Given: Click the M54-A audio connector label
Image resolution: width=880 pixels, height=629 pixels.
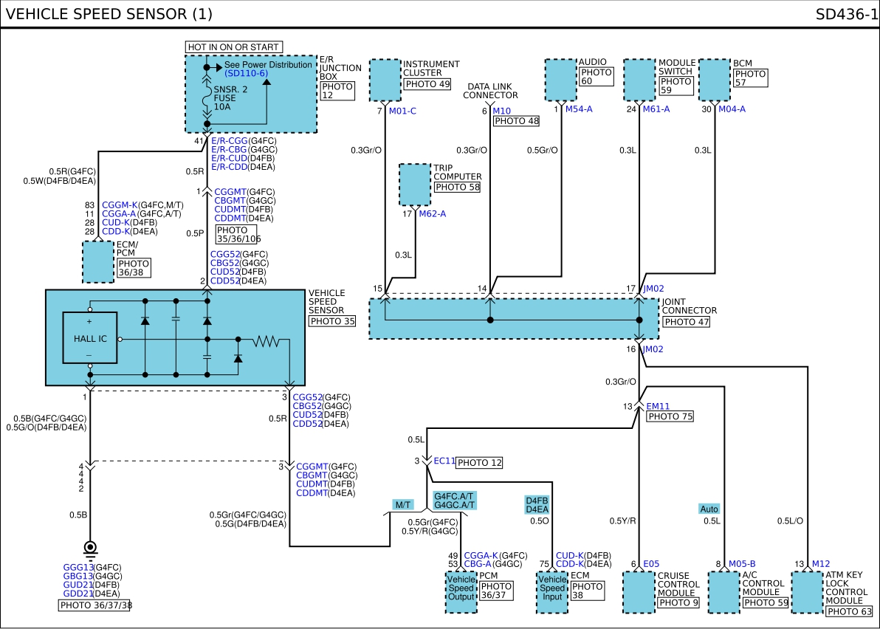Looking at the screenshot, I should 579,109.
